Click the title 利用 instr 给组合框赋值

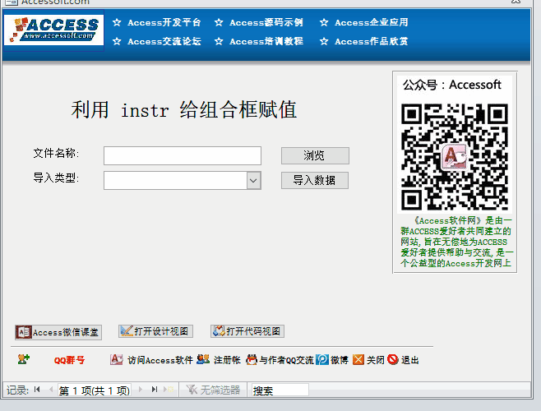(184, 110)
